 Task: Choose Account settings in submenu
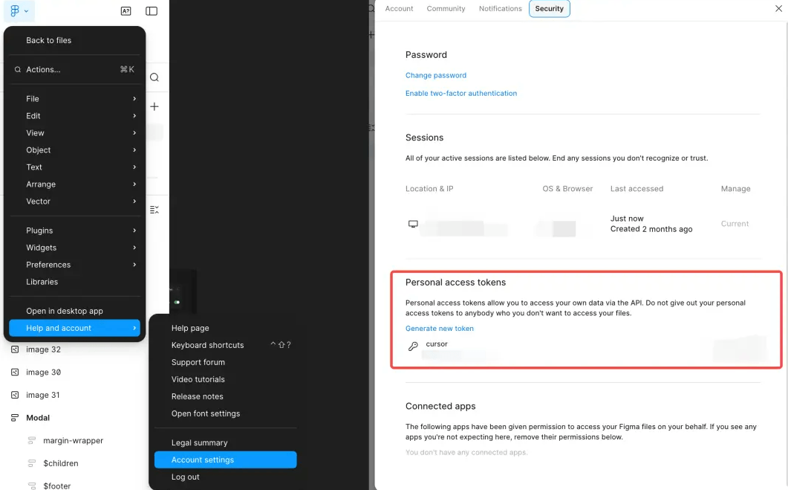click(225, 460)
